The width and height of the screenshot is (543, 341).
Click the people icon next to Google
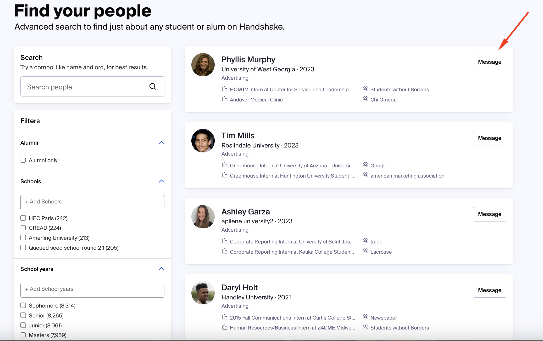pyautogui.click(x=365, y=165)
